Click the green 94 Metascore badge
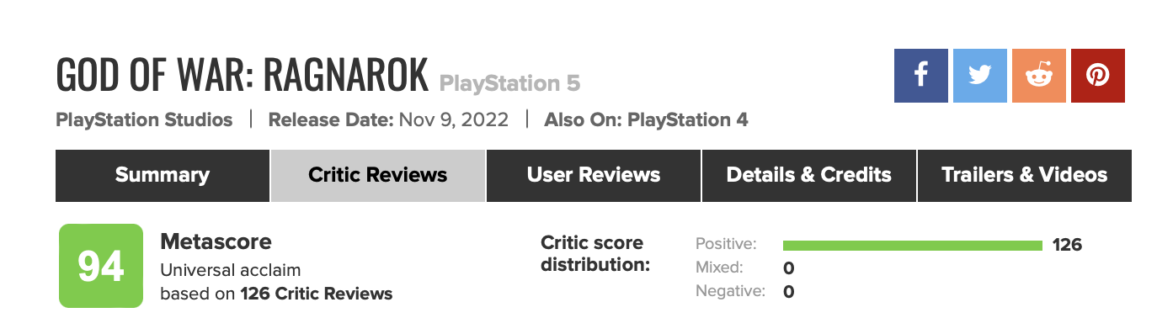Screen dimensions: 1157x318 [x=101, y=266]
